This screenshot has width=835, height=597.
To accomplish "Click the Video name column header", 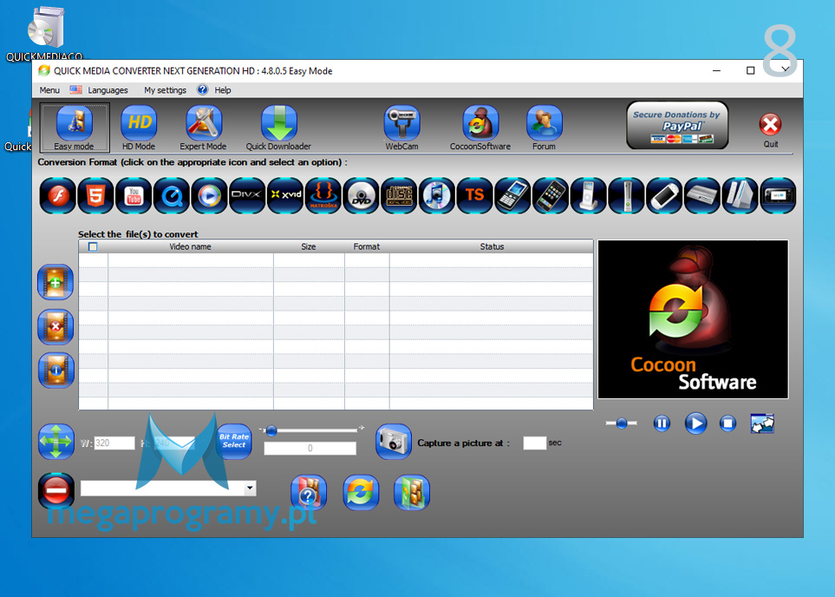I will click(x=190, y=246).
